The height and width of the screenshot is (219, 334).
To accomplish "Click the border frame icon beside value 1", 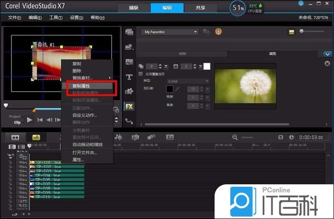I will 176,67.
